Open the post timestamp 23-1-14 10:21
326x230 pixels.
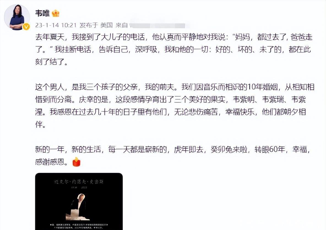pyautogui.click(x=56, y=25)
